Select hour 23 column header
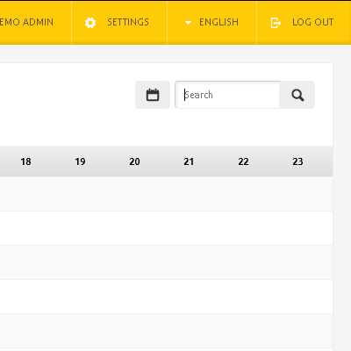The width and height of the screenshot is (351, 351). [x=297, y=161]
